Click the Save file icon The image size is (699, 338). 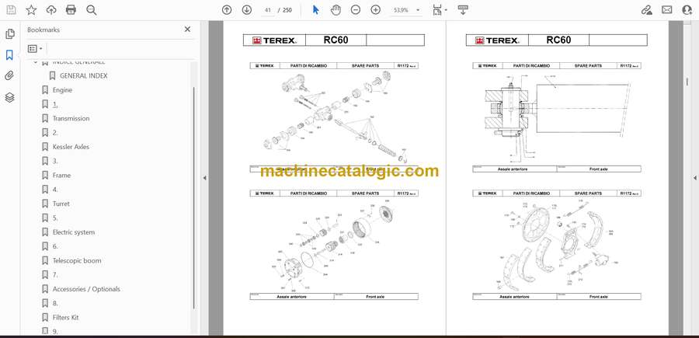point(11,10)
